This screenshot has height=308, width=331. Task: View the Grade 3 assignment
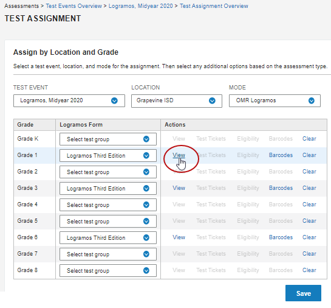[179, 188]
